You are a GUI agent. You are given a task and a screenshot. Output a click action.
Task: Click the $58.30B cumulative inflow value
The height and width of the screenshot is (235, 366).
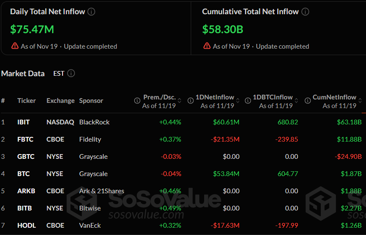(223, 29)
